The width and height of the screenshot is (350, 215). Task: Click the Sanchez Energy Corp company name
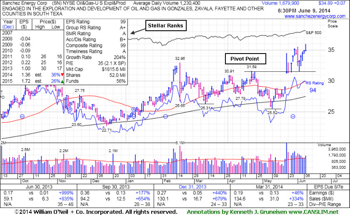pos(25,3)
